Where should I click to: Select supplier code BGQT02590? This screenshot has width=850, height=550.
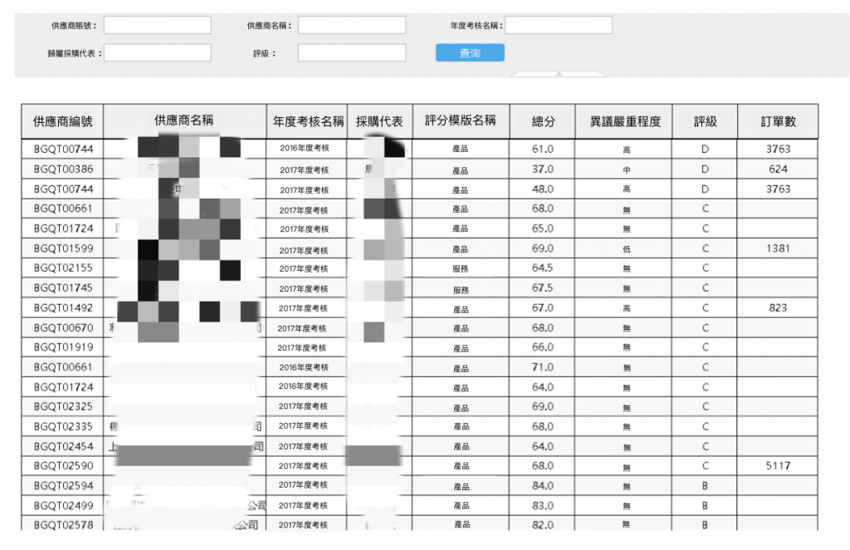click(63, 466)
